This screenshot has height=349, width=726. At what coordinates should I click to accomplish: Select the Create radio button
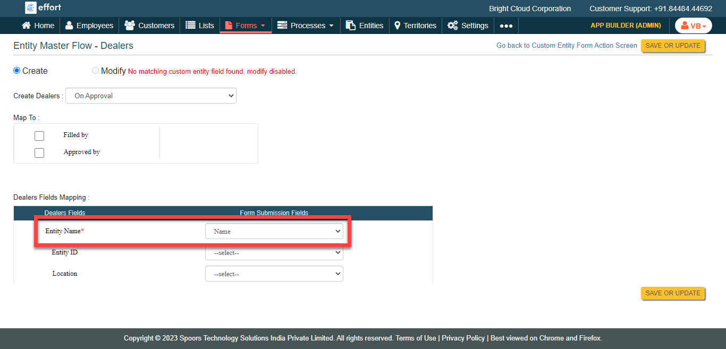[17, 71]
